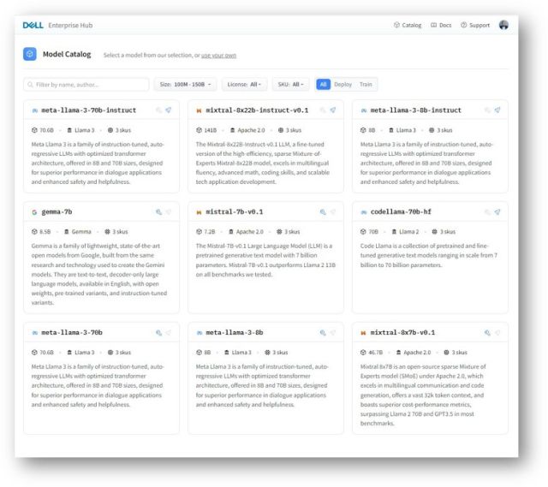
Task: Select the All filter option
Action: [322, 85]
